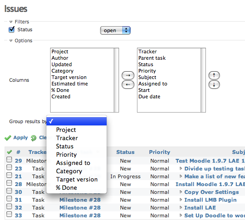Expand subtasks arrow next to Install LAE
The width and height of the screenshot is (245, 221).
pos(181,207)
